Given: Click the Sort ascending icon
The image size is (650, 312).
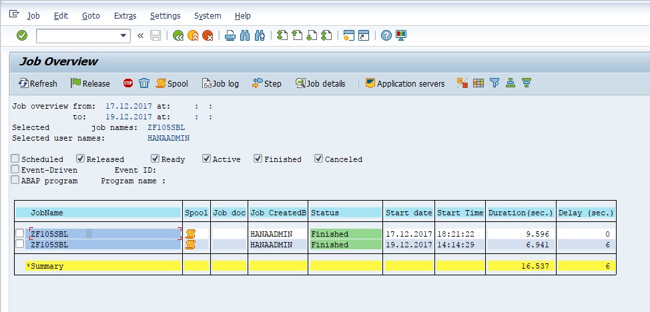Looking at the screenshot, I should pos(511,83).
